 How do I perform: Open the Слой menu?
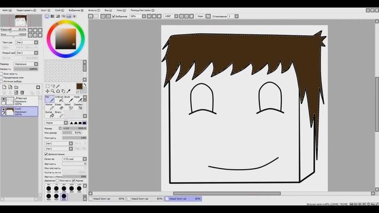pos(59,11)
